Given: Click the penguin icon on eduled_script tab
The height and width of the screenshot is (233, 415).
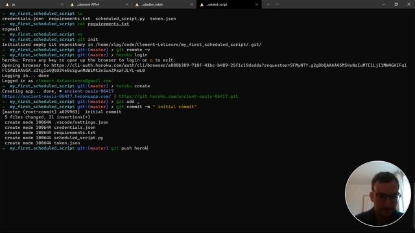Looking at the screenshot, I should point(202,5).
